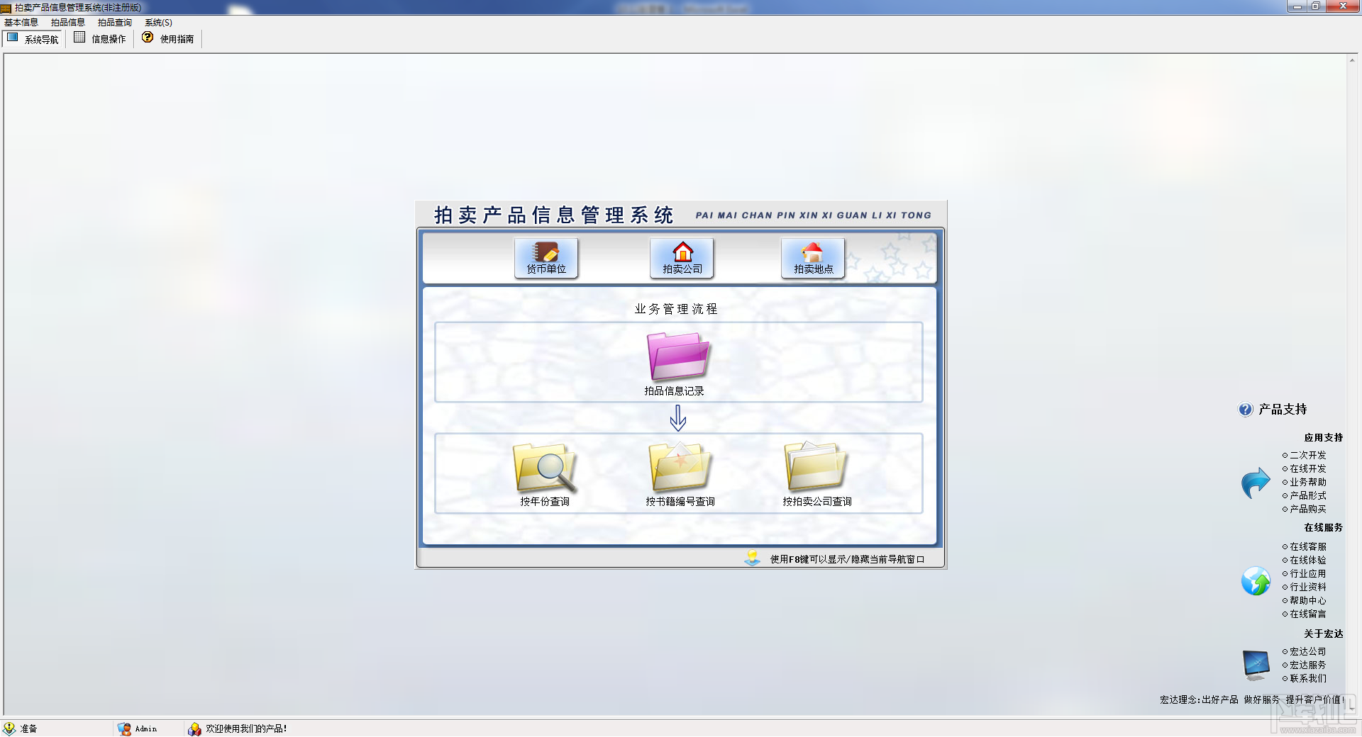Click the 使用F8键 hint text
This screenshot has width=1362, height=737.
847,559
